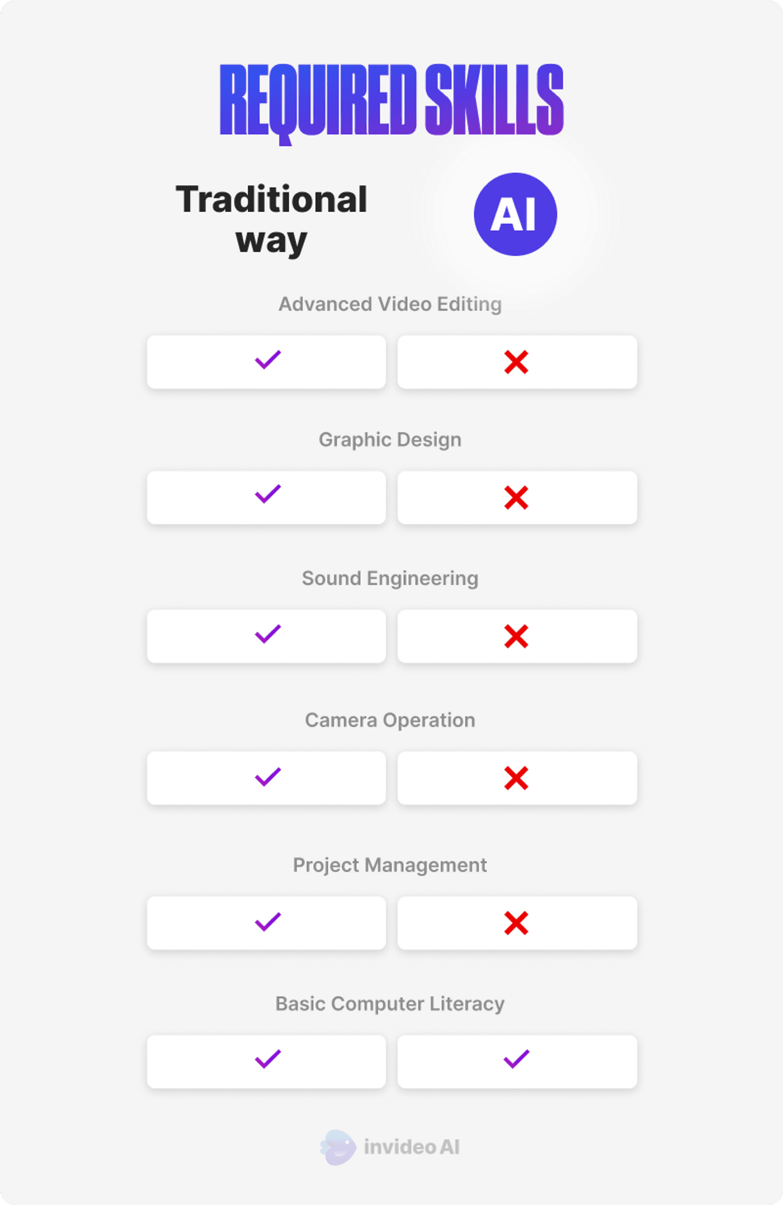Click the Advanced Video Editing label

(x=390, y=304)
